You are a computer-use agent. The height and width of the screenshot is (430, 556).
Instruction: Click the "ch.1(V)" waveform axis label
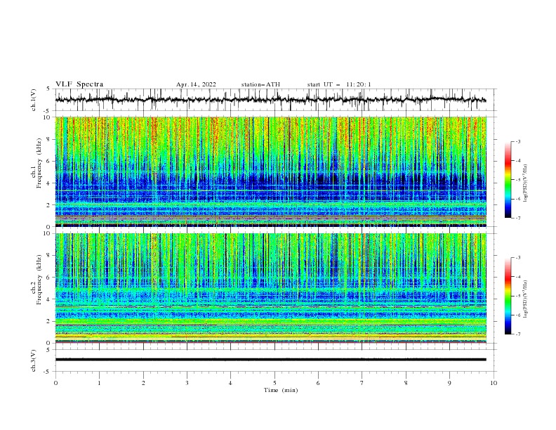click(34, 100)
